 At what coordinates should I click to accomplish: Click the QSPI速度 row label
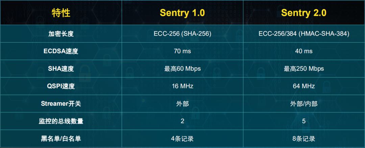pyautogui.click(x=61, y=86)
